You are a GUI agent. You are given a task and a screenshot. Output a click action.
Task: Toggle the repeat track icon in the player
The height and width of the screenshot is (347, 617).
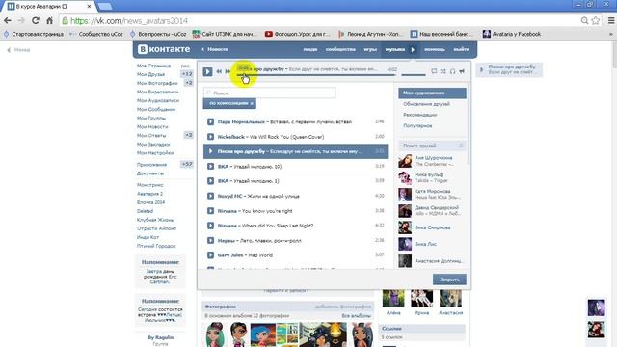tap(434, 71)
